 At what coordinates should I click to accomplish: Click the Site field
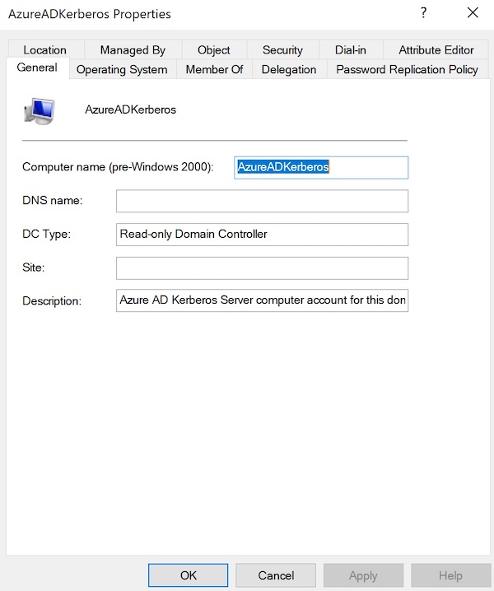coord(262,268)
